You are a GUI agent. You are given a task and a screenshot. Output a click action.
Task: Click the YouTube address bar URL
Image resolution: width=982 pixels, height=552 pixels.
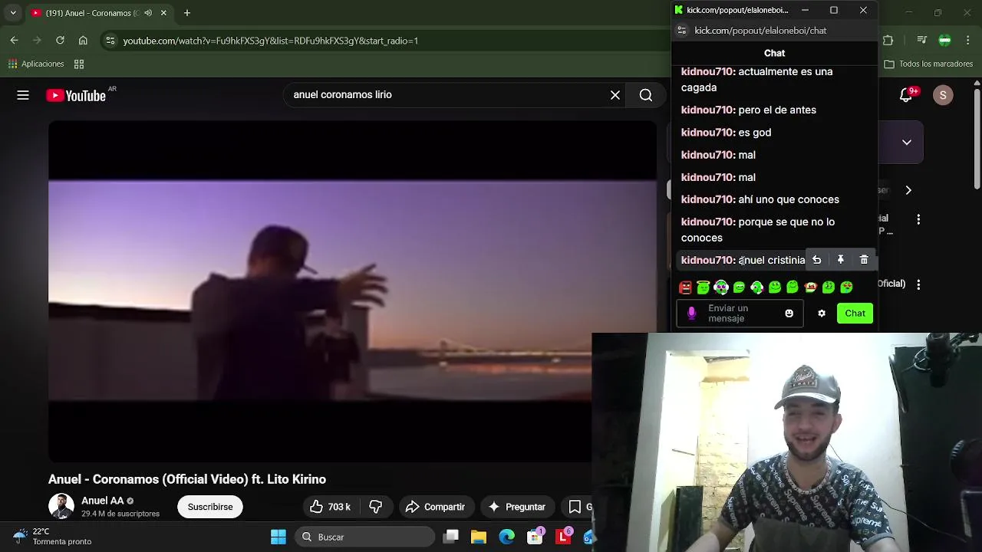click(271, 41)
